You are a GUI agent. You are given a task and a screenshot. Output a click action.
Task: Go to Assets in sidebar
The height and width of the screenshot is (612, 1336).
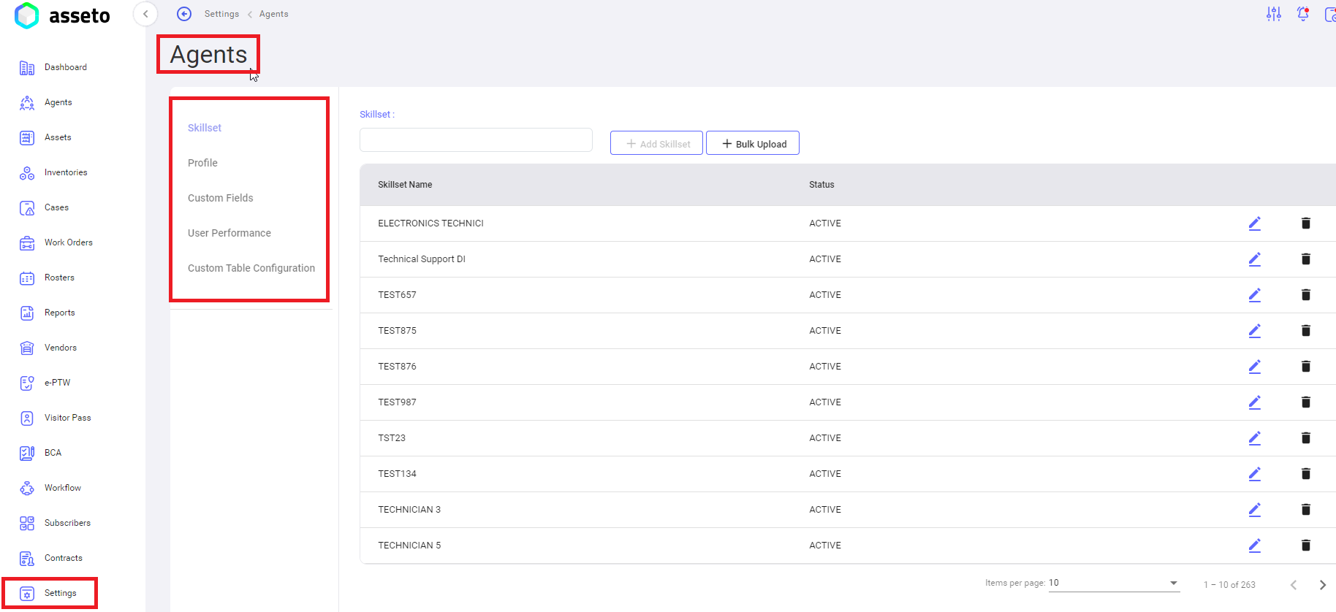click(58, 137)
